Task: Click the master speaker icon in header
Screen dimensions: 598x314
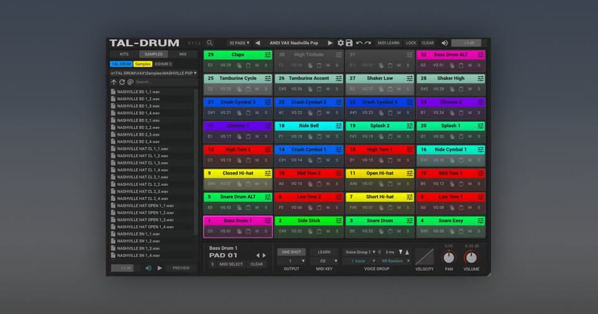Action: (444, 43)
